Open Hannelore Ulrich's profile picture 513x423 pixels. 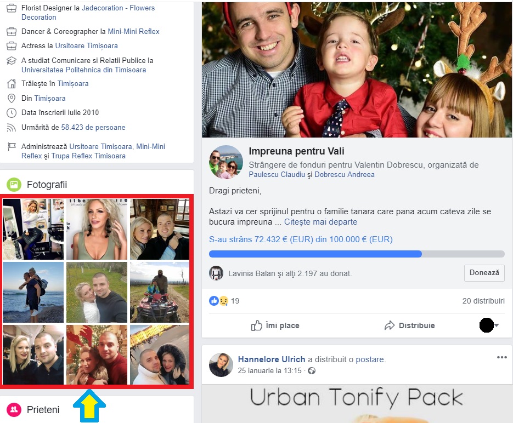pyautogui.click(x=221, y=364)
